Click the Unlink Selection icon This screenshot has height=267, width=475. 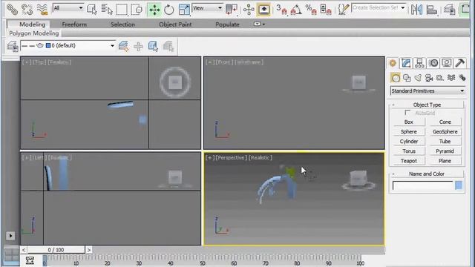click(27, 9)
